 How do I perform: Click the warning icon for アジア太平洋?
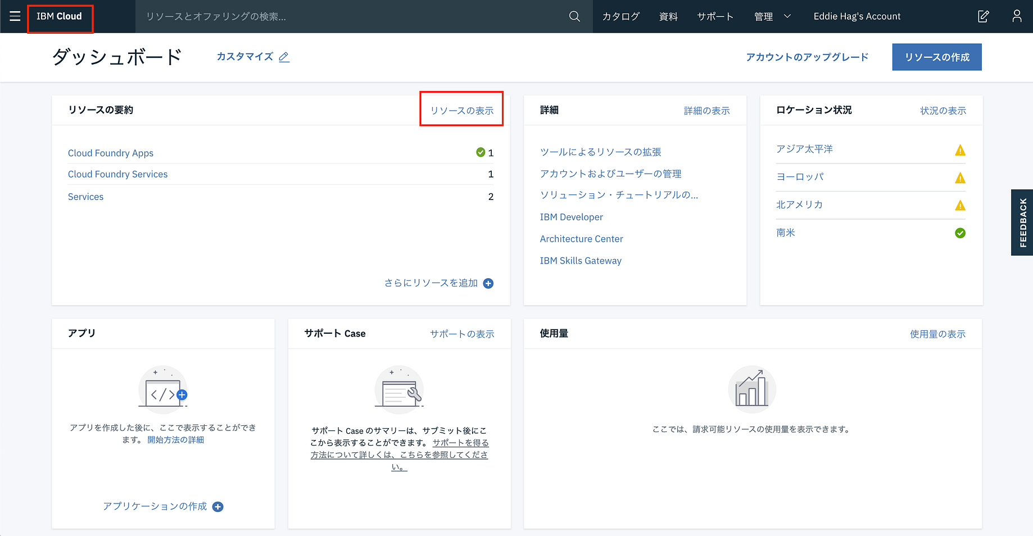click(x=960, y=150)
